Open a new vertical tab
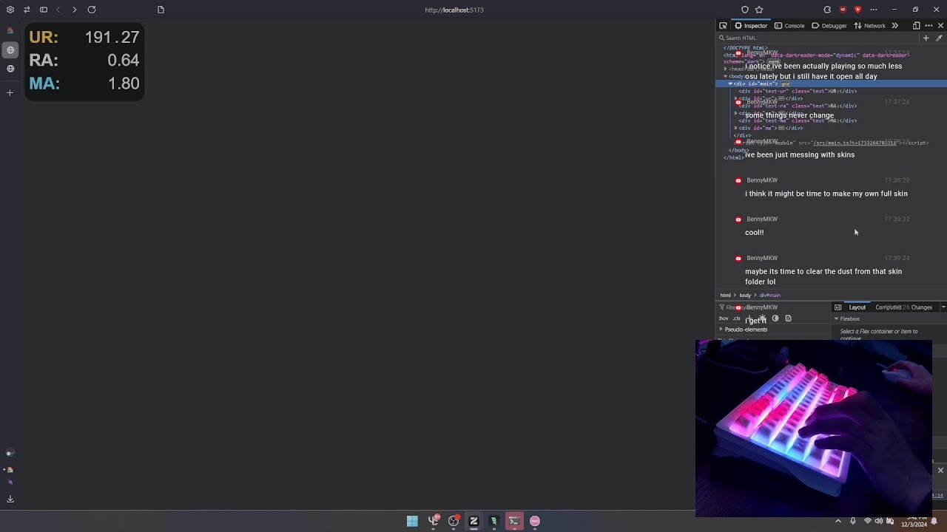The height and width of the screenshot is (532, 947). pos(10,93)
